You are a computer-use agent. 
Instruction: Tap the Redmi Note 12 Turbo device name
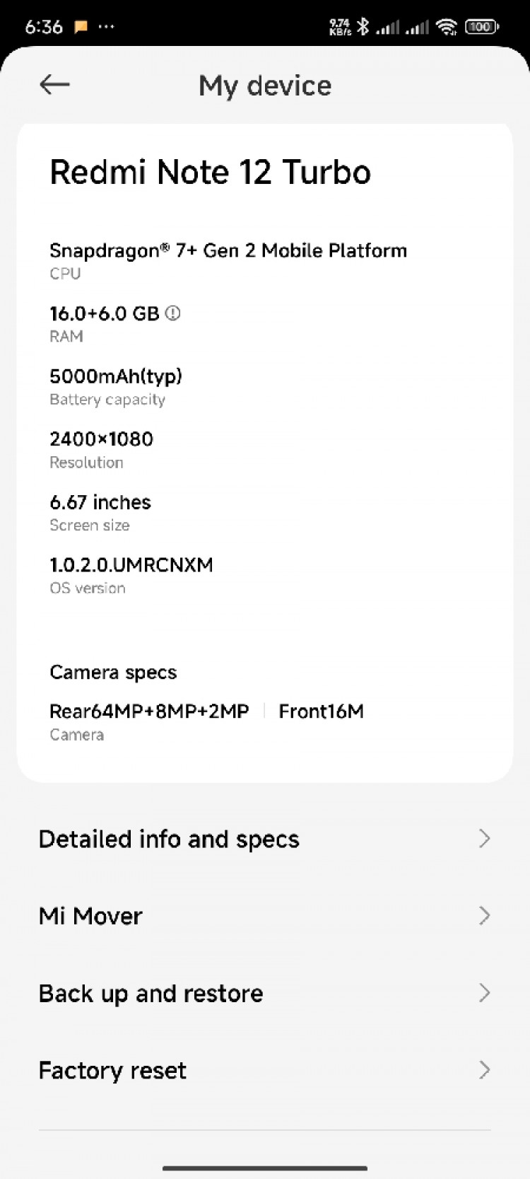tap(211, 172)
